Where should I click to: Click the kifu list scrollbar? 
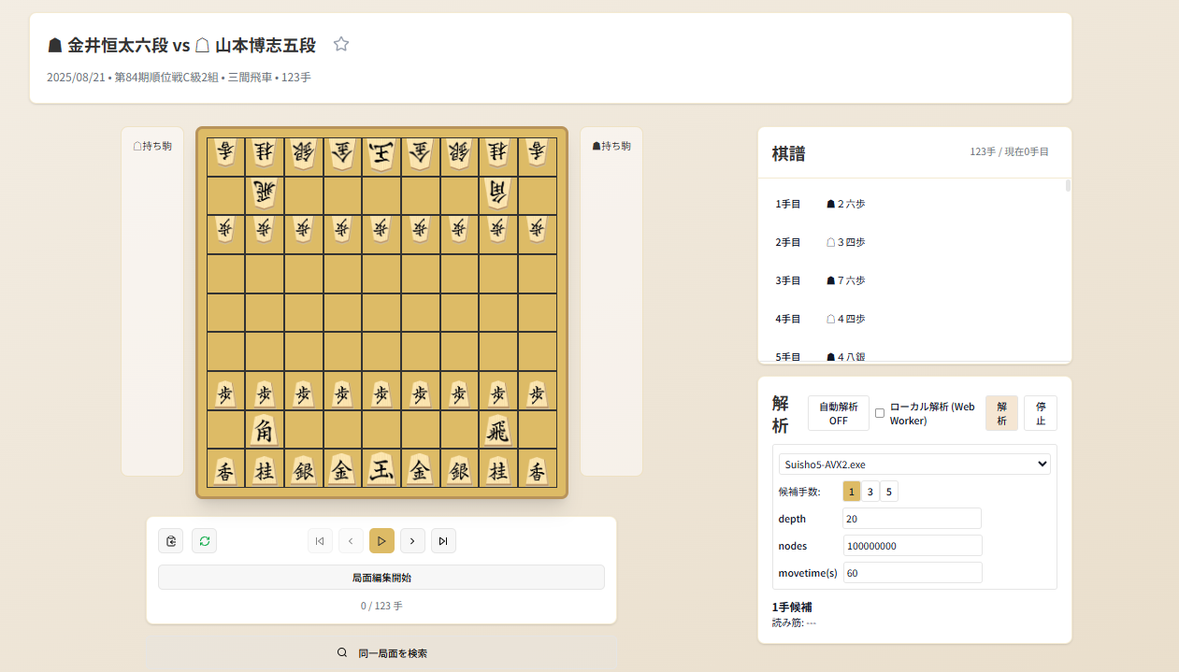click(x=1068, y=187)
